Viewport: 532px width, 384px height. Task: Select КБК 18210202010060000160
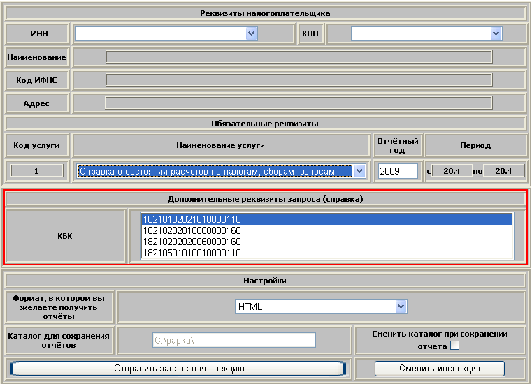327,230
